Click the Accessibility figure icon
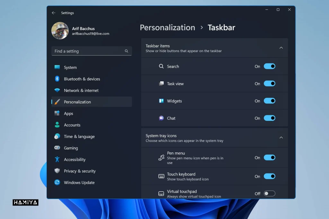Image resolution: width=329 pixels, height=219 pixels. point(57,159)
